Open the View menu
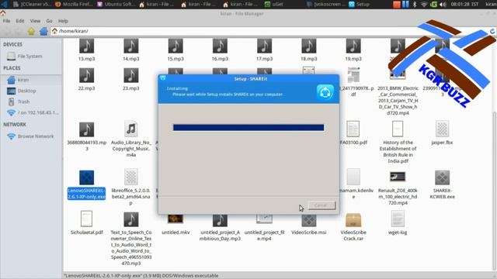 click(x=35, y=21)
